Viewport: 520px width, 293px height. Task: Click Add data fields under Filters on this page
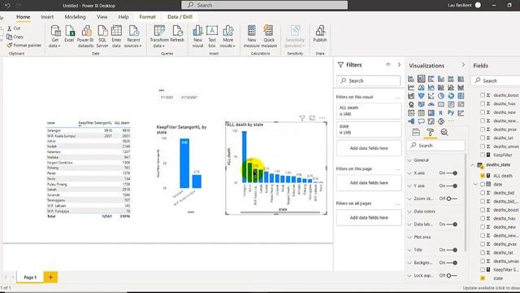click(369, 182)
